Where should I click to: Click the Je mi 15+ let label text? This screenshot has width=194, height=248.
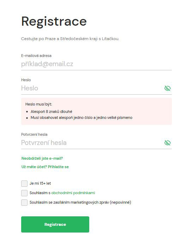click(x=40, y=184)
